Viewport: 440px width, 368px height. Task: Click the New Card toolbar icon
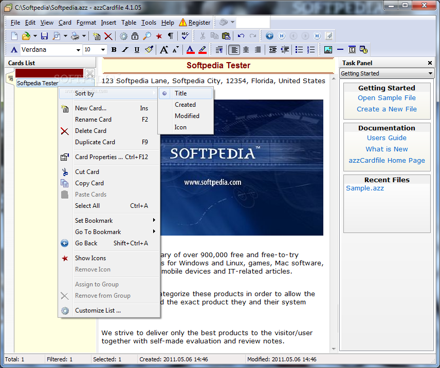click(x=97, y=36)
